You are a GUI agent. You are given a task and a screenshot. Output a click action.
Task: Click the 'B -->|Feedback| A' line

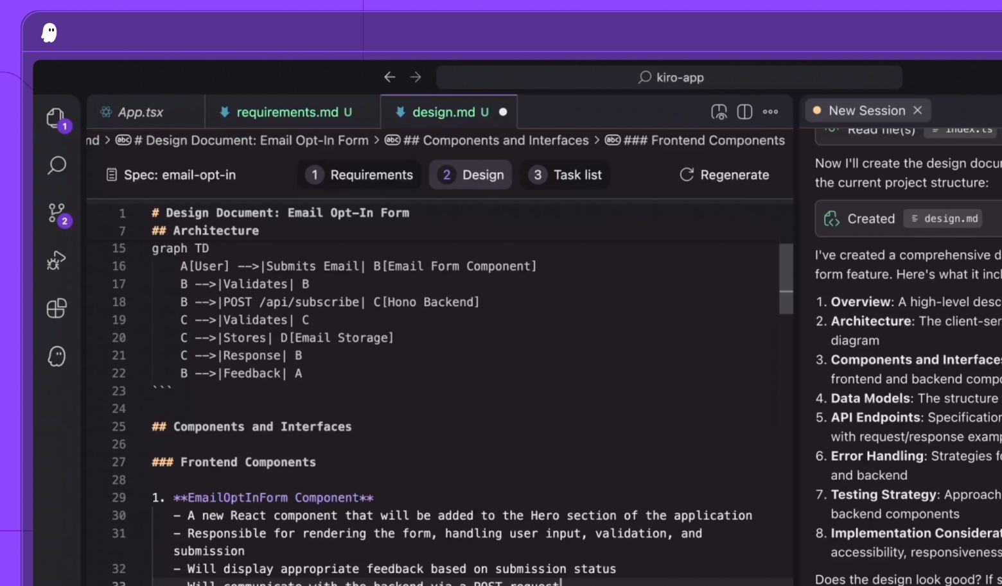tap(241, 374)
